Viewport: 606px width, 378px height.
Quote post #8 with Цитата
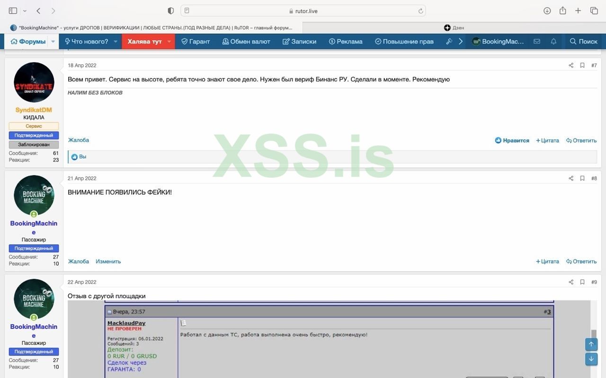[547, 261]
